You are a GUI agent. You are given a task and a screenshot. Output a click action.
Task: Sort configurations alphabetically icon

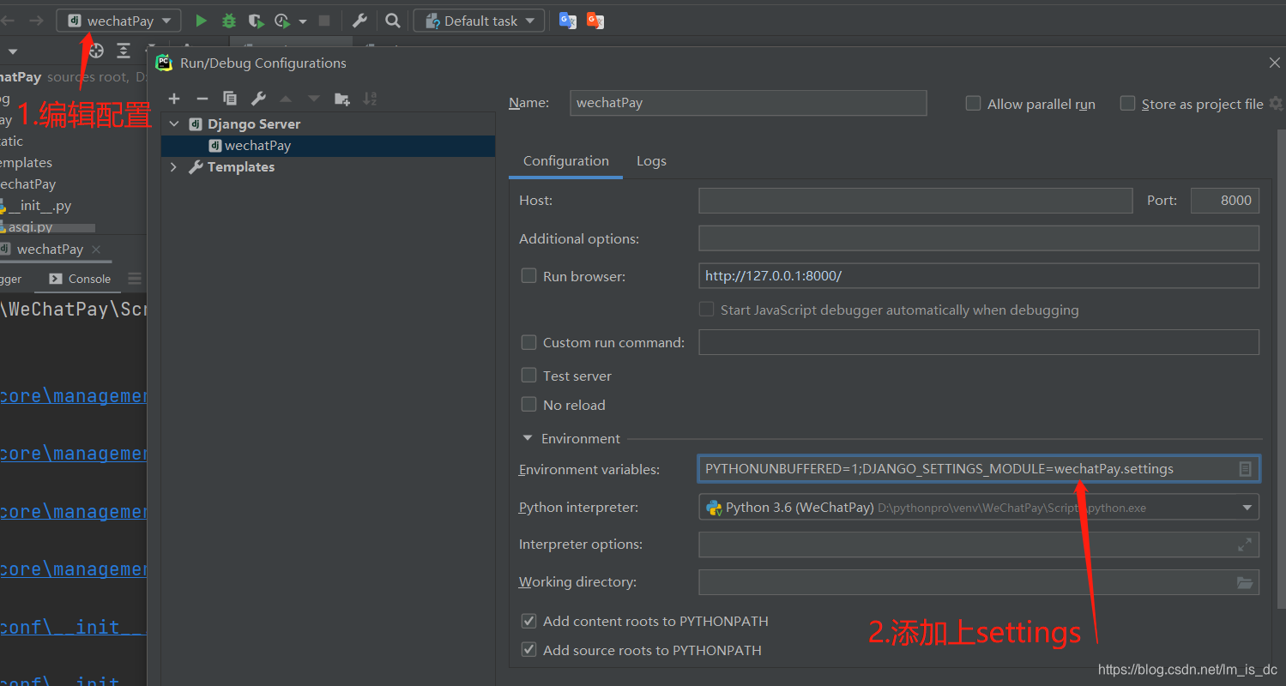370,99
